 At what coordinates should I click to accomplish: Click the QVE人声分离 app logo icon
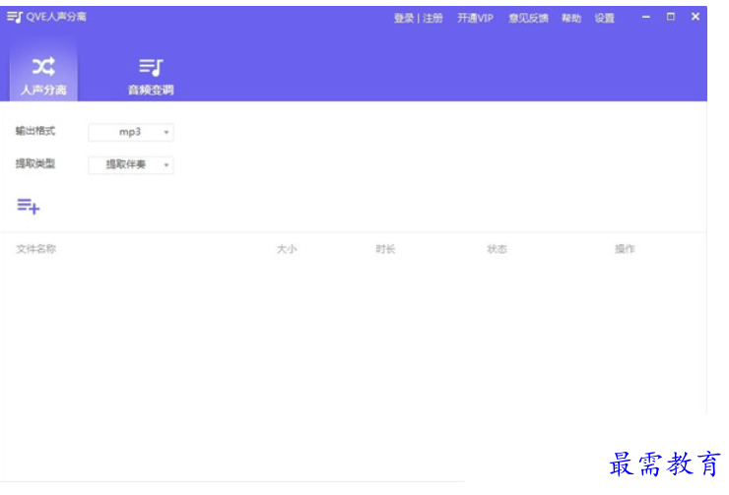pyautogui.click(x=15, y=17)
